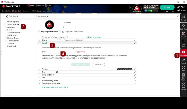Click ContentPS avatar in top bar
Viewport: 187px width, 109px height.
point(137,8)
